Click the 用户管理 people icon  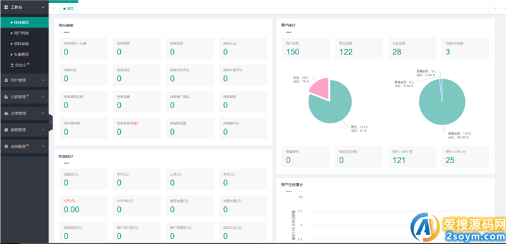pyautogui.click(x=6, y=80)
